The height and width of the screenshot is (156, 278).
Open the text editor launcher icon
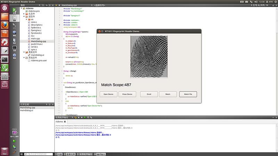coord(5,51)
